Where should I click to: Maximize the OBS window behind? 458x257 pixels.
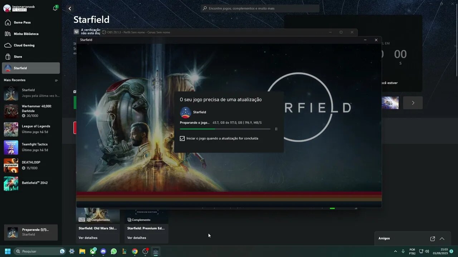point(341,32)
